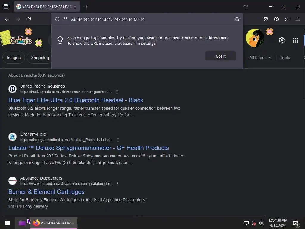Viewport: 305px width, 229px height.
Task: Open Firefox account icon
Action: click(x=276, y=19)
